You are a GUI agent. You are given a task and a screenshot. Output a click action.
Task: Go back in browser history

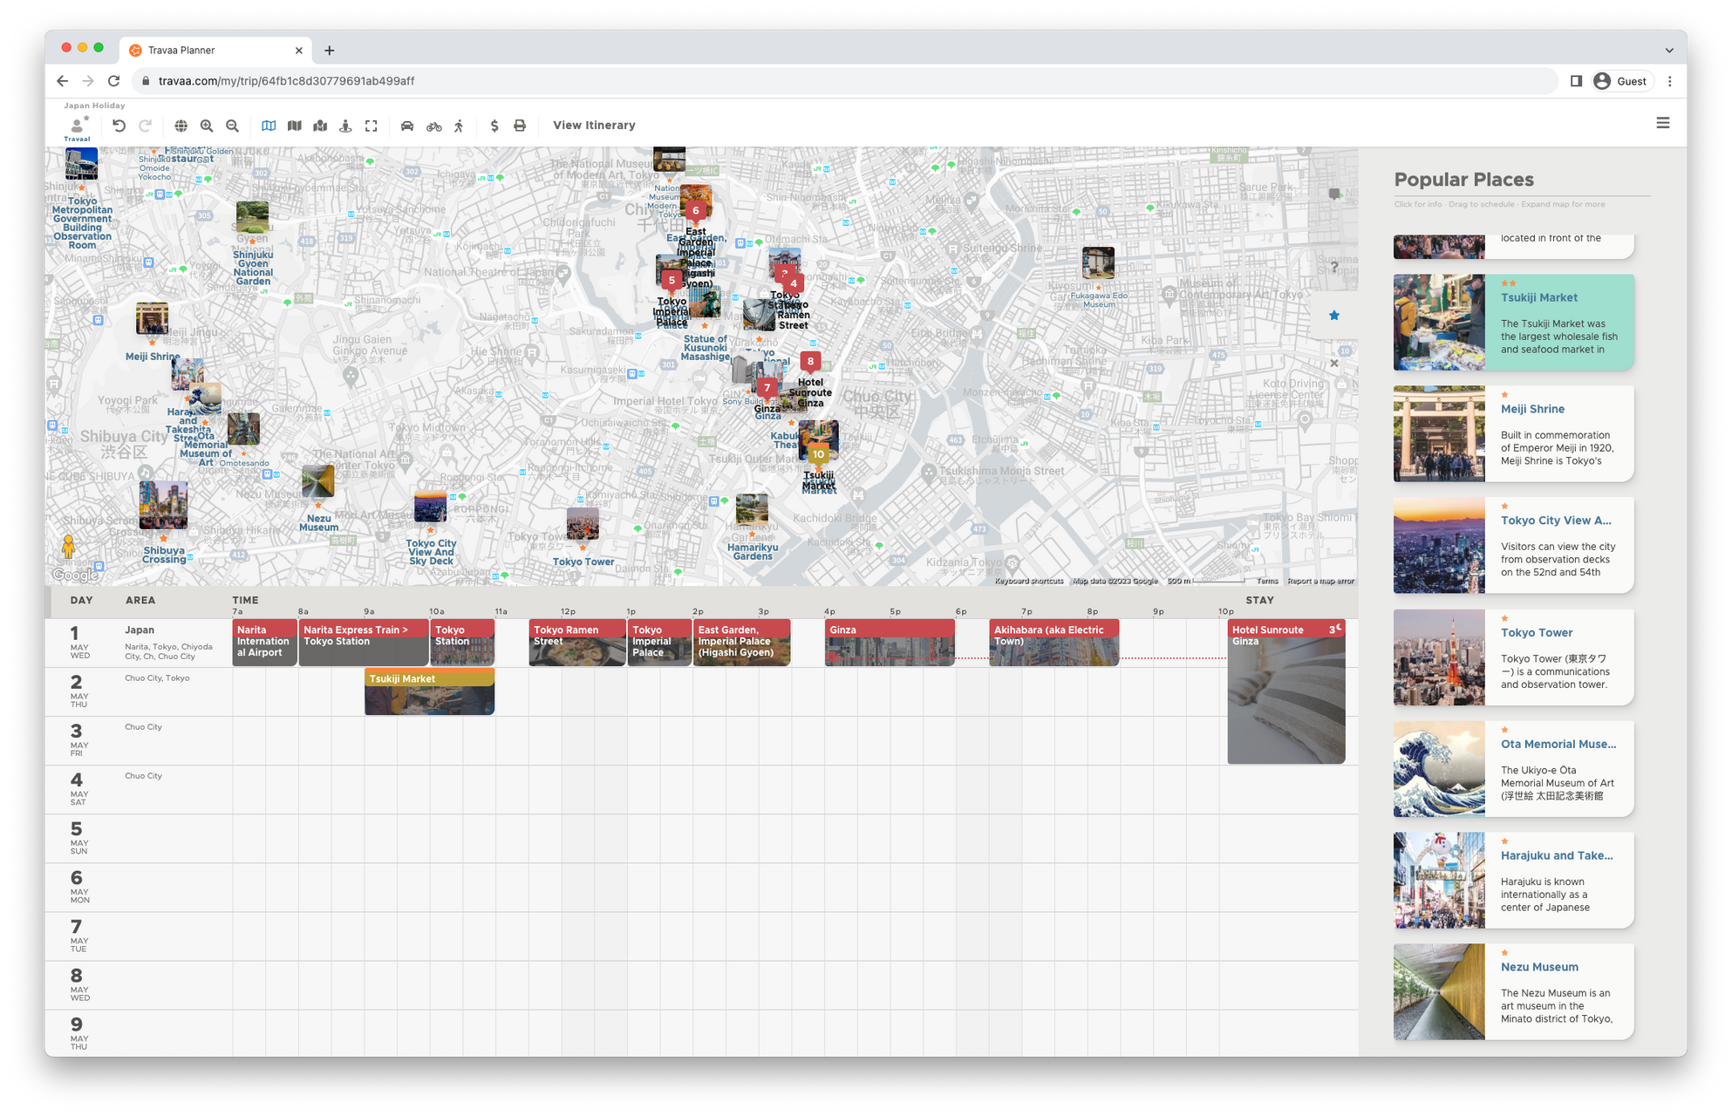62,81
